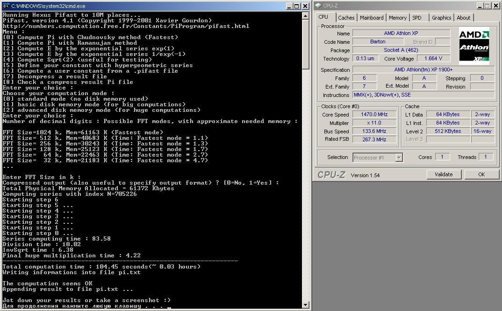Click the empty Revision field
502x311 pixels.
click(482, 86)
